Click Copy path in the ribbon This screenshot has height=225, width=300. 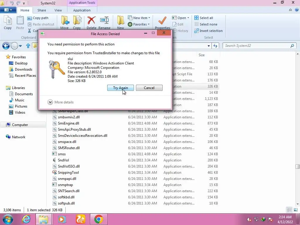(x=38, y=18)
